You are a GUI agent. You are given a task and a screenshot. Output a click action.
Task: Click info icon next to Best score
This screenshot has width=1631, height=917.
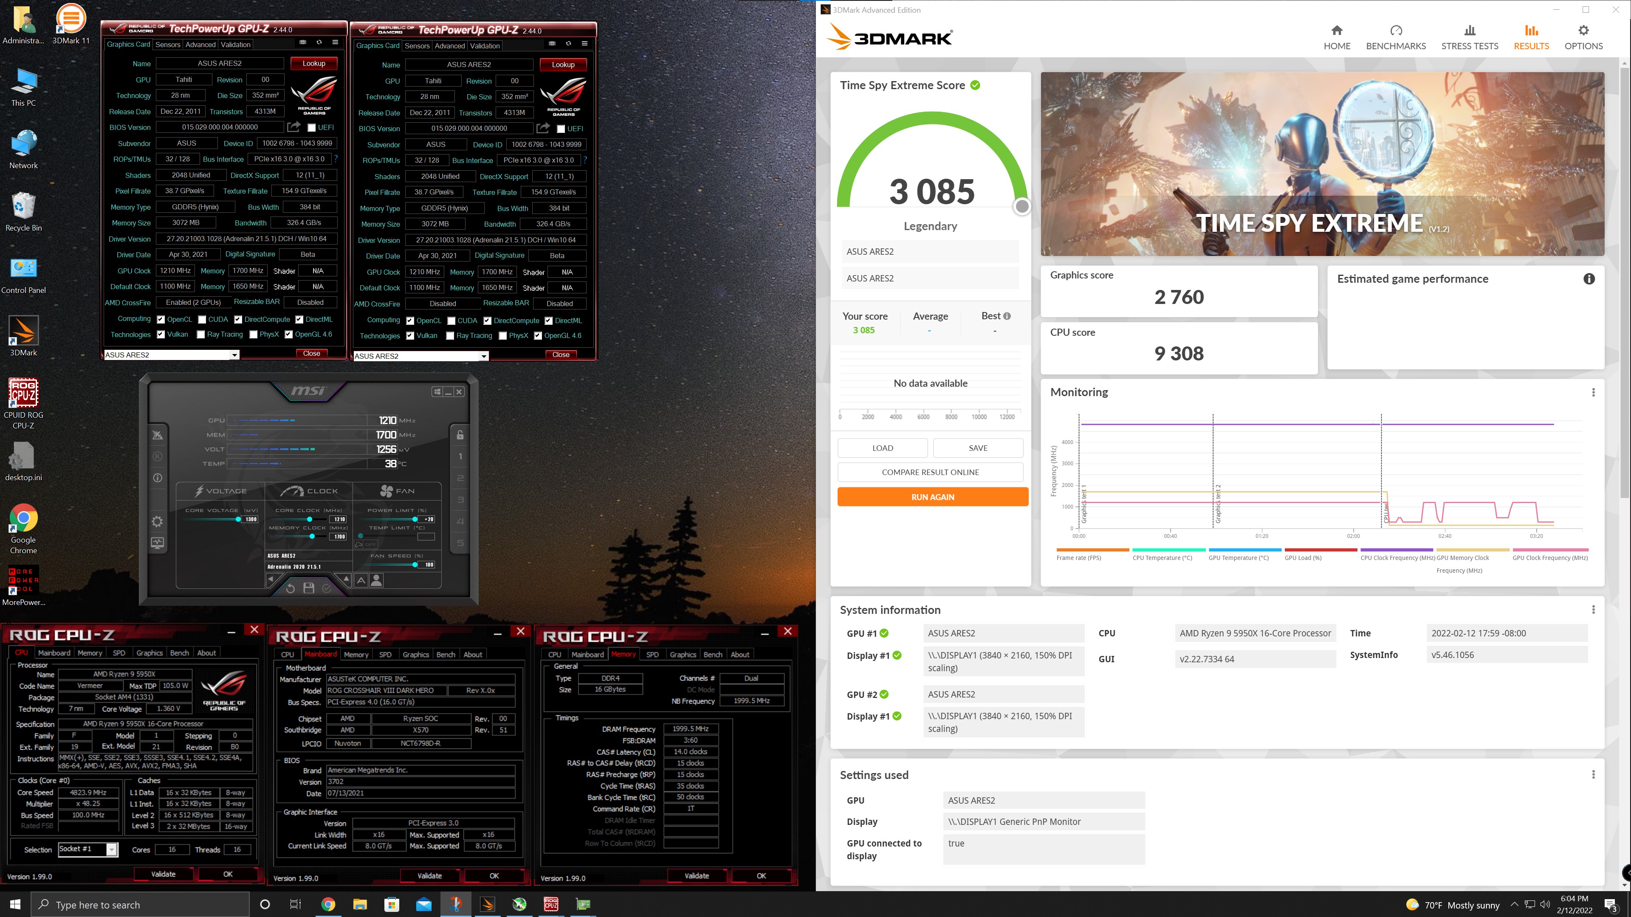pos(1007,316)
